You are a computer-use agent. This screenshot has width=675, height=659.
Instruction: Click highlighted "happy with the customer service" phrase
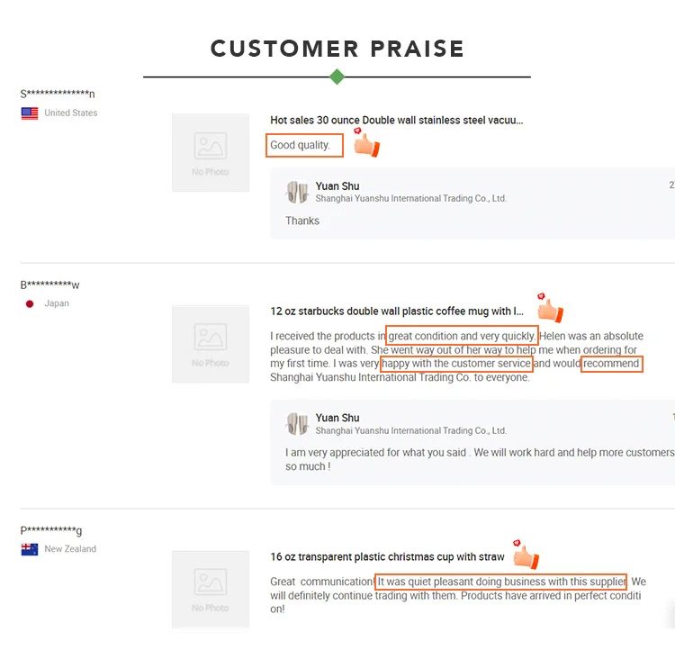(456, 364)
